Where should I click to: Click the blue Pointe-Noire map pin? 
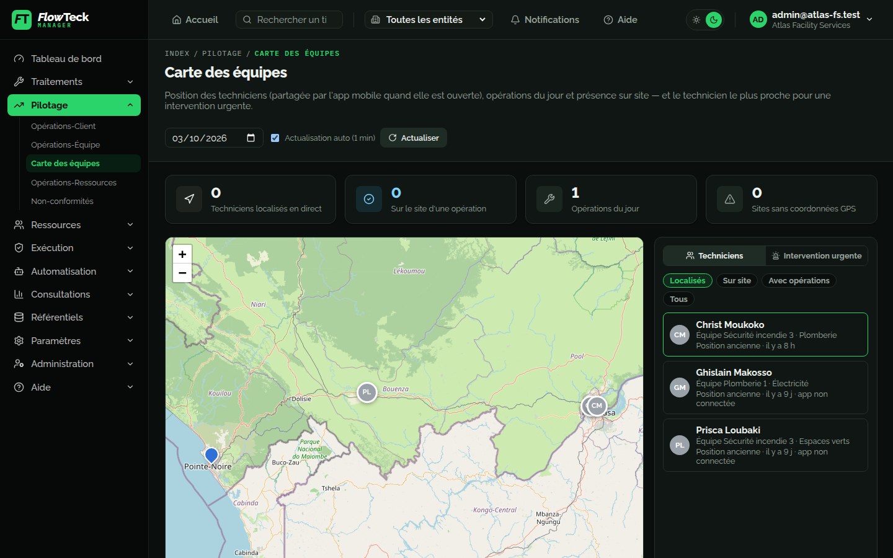point(211,456)
